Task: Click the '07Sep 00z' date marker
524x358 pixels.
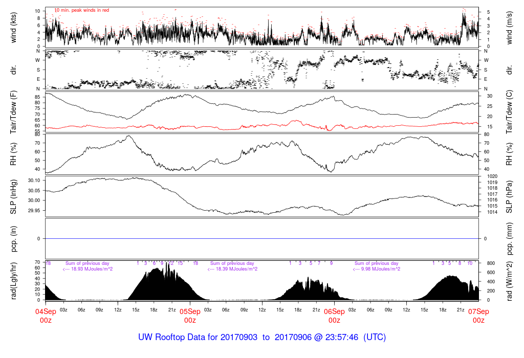Action: coord(478,316)
